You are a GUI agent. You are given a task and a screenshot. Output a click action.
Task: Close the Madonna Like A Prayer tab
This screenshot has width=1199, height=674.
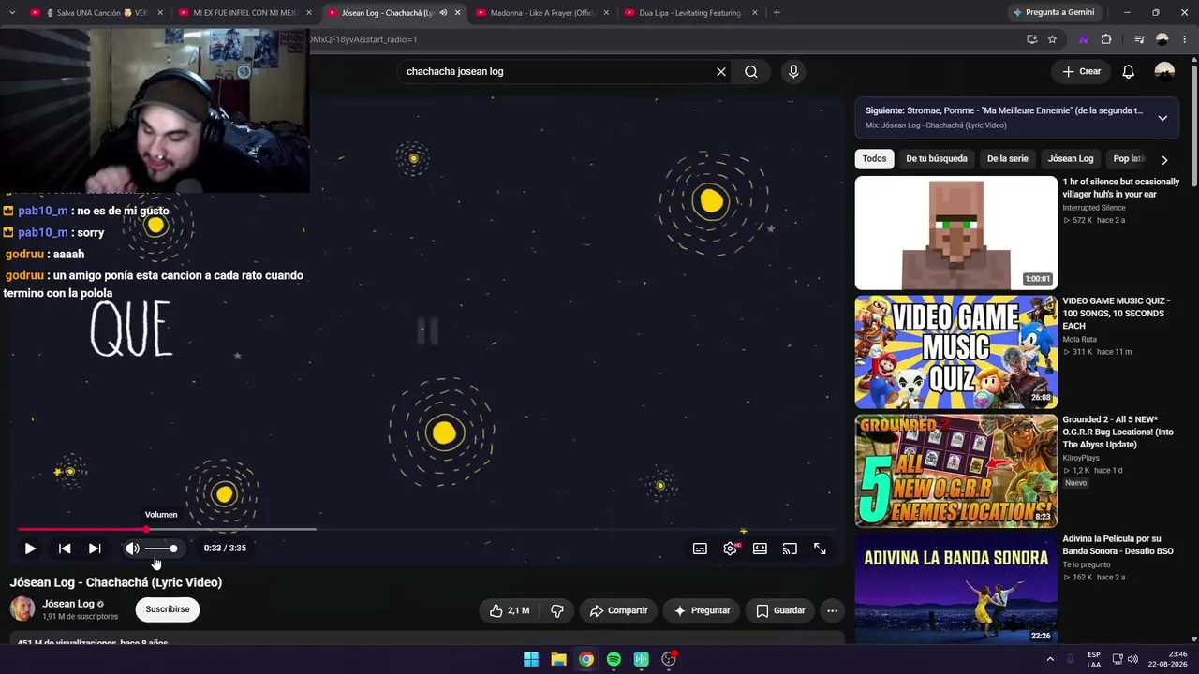606,13
